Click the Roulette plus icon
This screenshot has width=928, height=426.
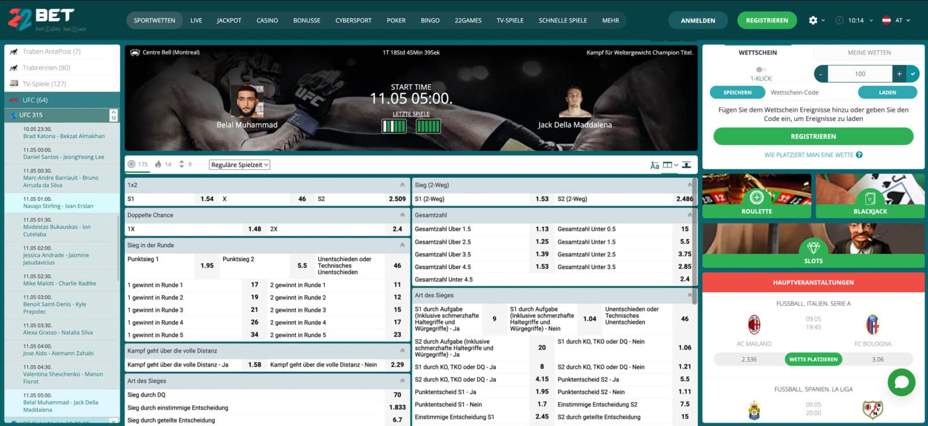click(756, 197)
